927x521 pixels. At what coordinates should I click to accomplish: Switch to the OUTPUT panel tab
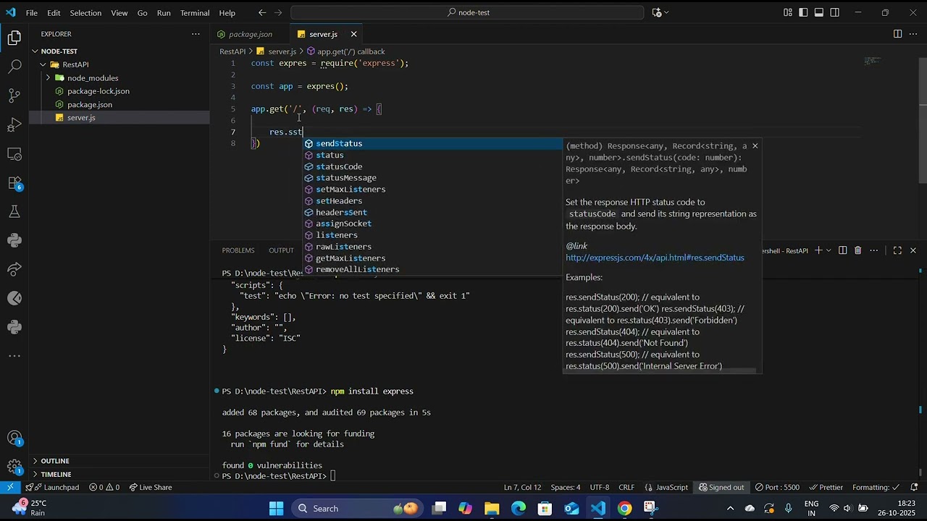(282, 250)
